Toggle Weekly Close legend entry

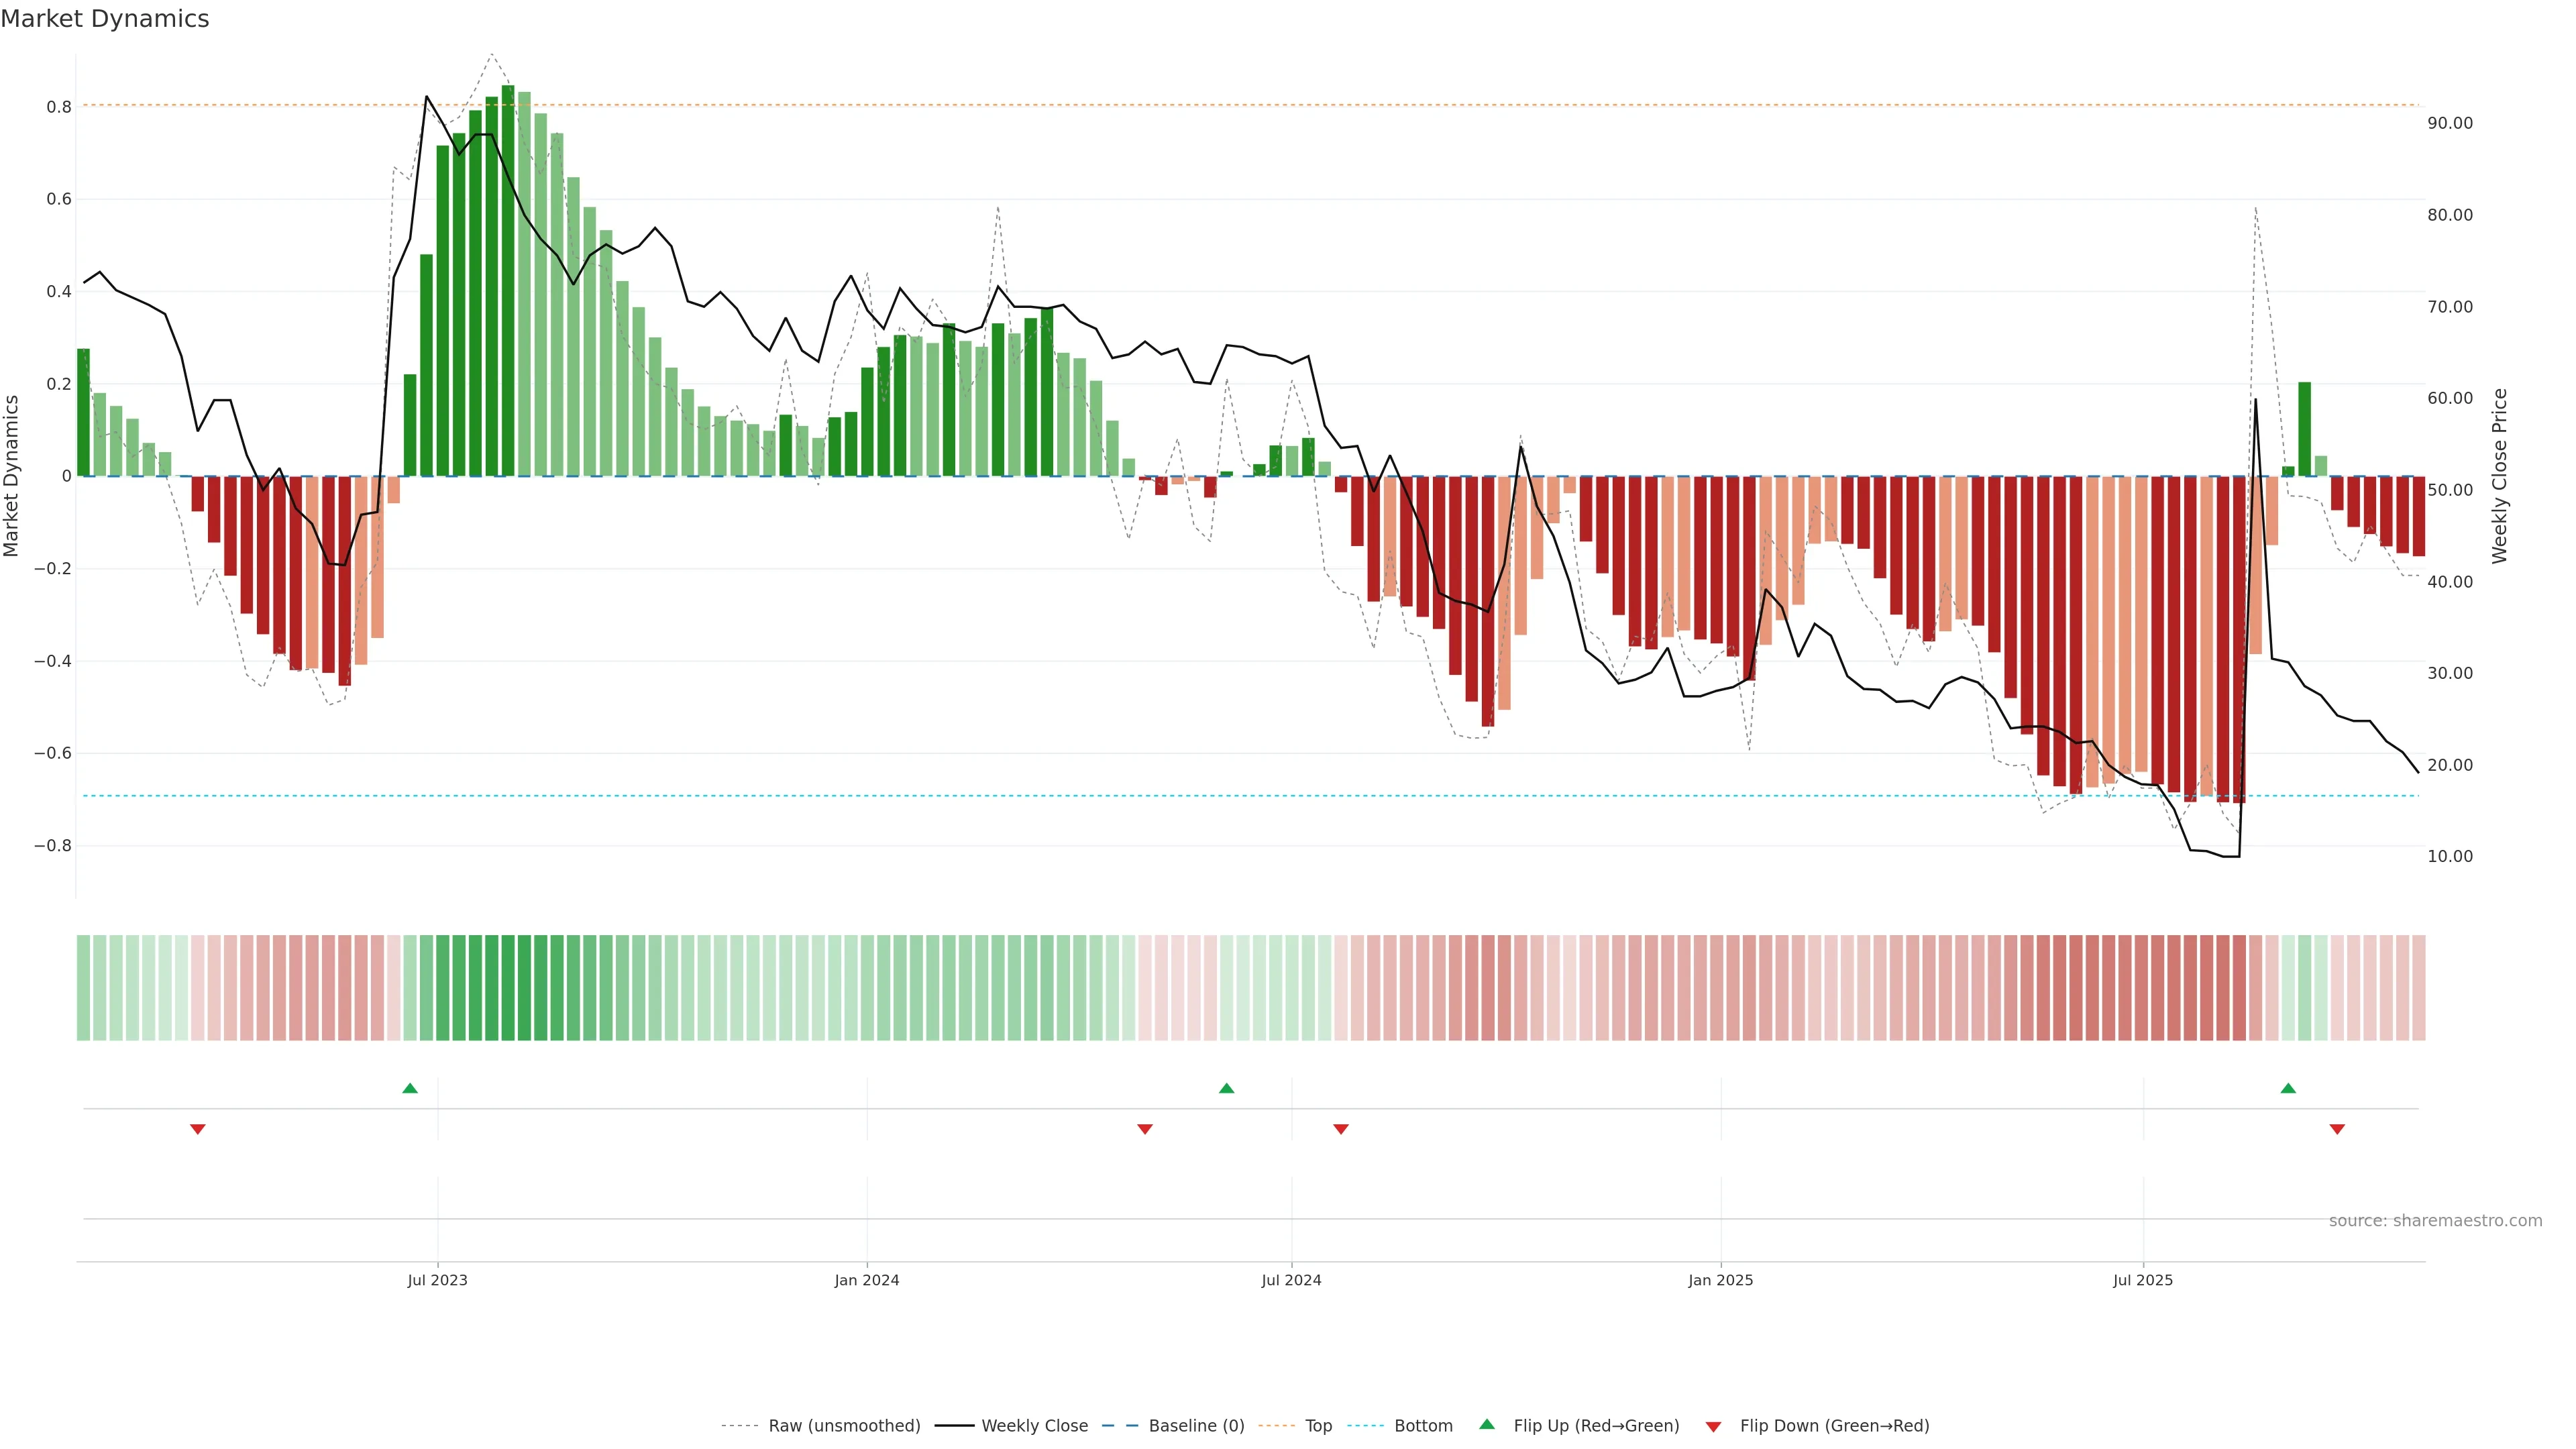(1034, 1426)
